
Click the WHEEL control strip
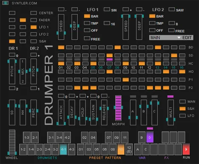point(12,142)
